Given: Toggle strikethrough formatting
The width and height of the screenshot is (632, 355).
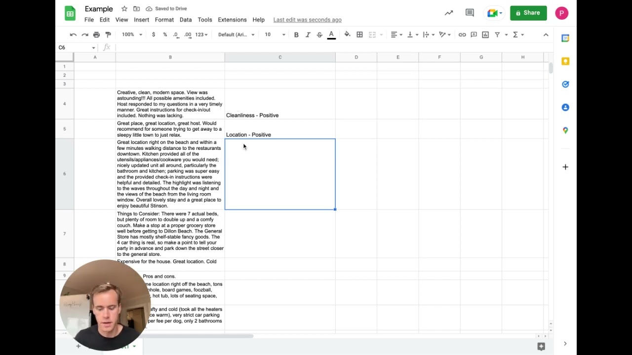Looking at the screenshot, I should click(x=319, y=35).
